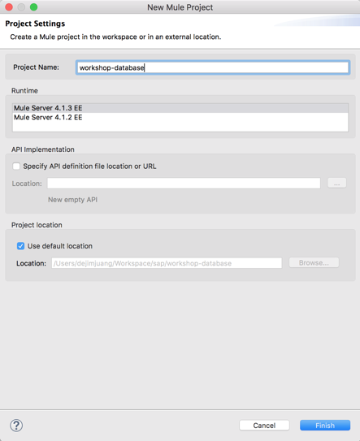
Task: Click the API definition Location input field
Action: click(184, 183)
